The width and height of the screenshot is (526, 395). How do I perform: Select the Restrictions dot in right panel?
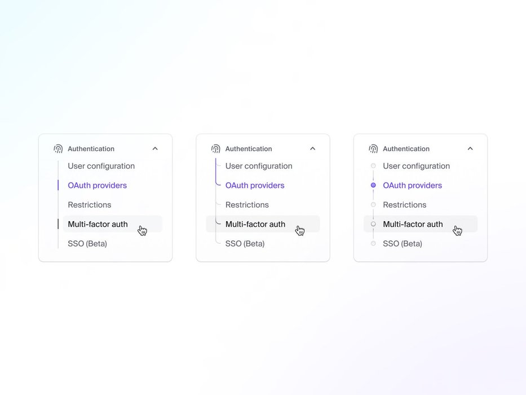click(373, 205)
